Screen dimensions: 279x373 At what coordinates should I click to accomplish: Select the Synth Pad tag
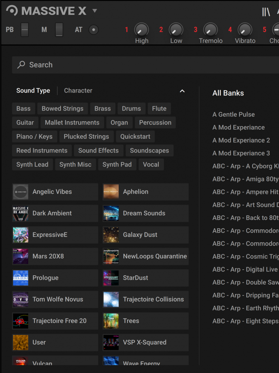[x=117, y=164]
